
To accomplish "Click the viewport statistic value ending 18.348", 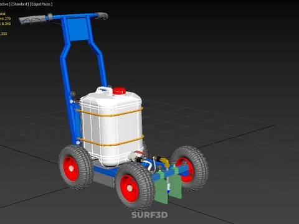I will tap(5, 24).
